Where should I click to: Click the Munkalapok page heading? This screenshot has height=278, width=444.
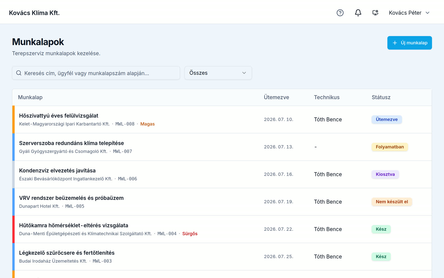(38, 42)
